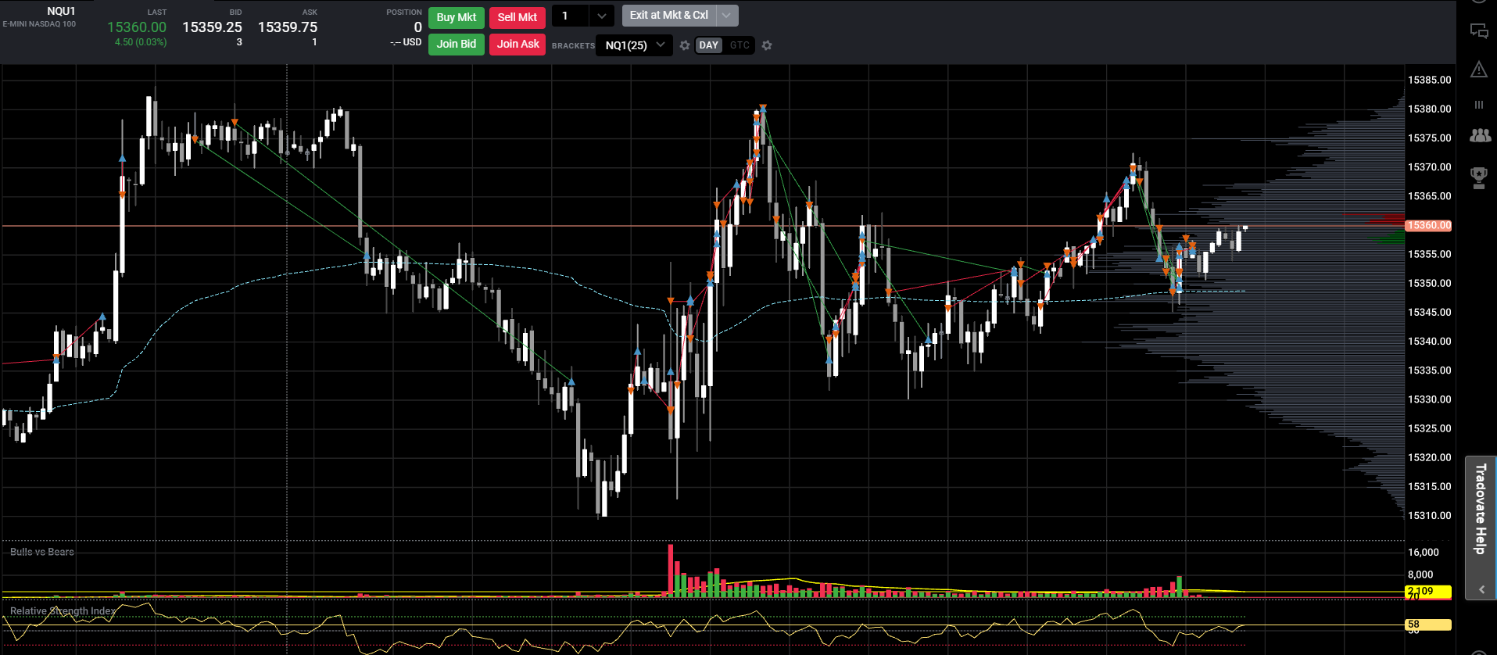This screenshot has width=1497, height=655.
Task: Select the GTC time-in-force option
Action: click(740, 45)
